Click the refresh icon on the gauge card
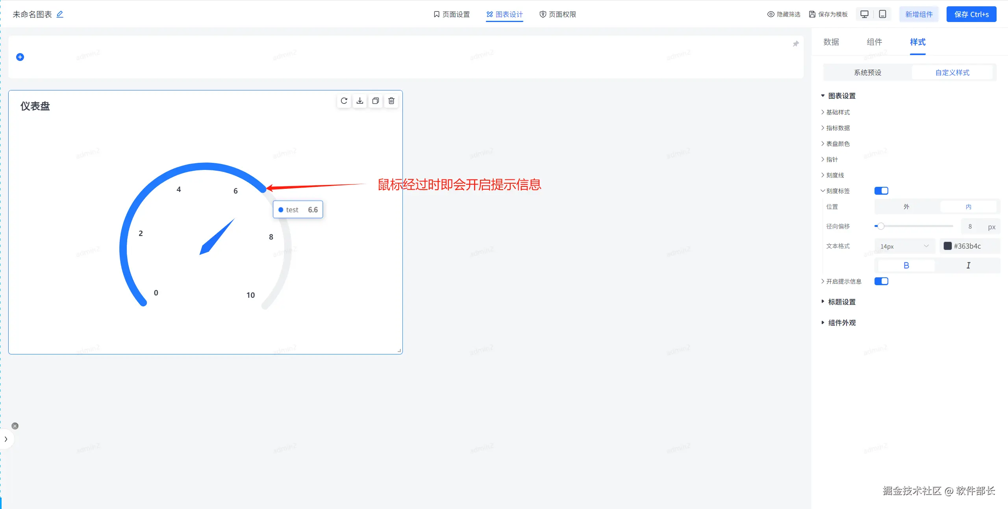Image resolution: width=1008 pixels, height=509 pixels. click(344, 101)
